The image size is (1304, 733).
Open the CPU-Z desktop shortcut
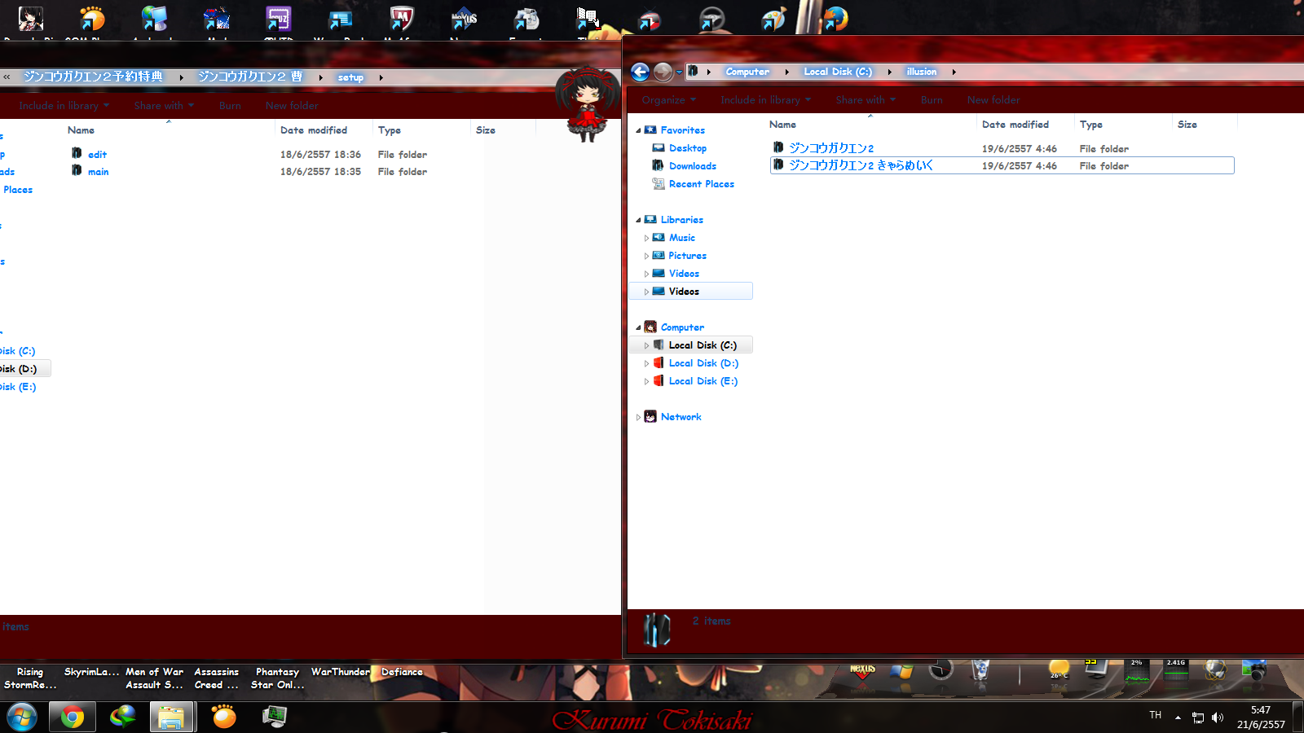coord(279,20)
